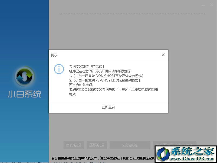Click the line mentioning DOS-GHOST系统离线安装模式

tap(106, 76)
